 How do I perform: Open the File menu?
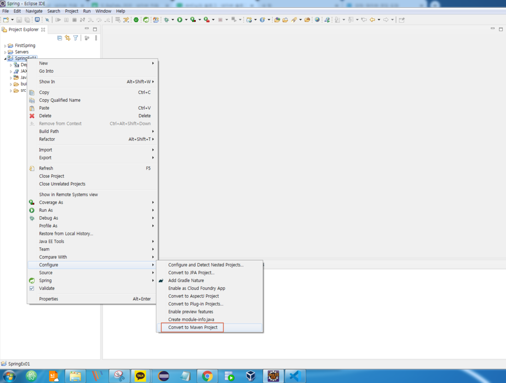tap(5, 11)
